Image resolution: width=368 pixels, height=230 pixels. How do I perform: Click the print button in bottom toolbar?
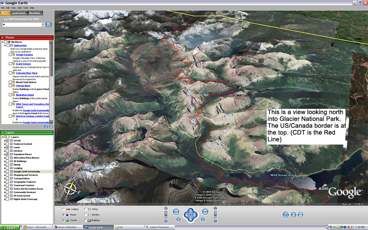[293, 215]
